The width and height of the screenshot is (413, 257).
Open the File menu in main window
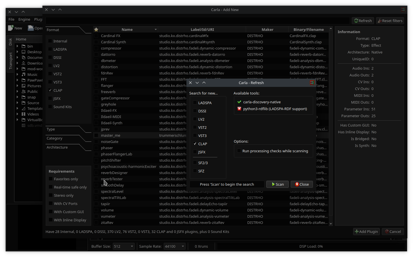11,19
